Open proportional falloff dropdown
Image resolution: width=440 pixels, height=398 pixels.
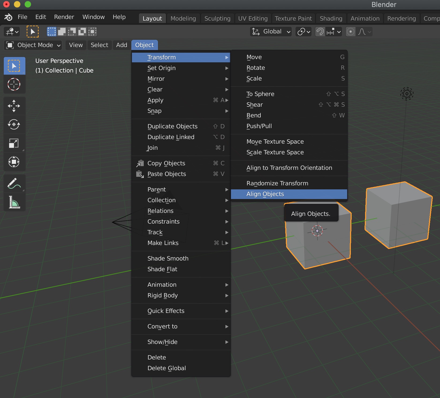coord(364,32)
